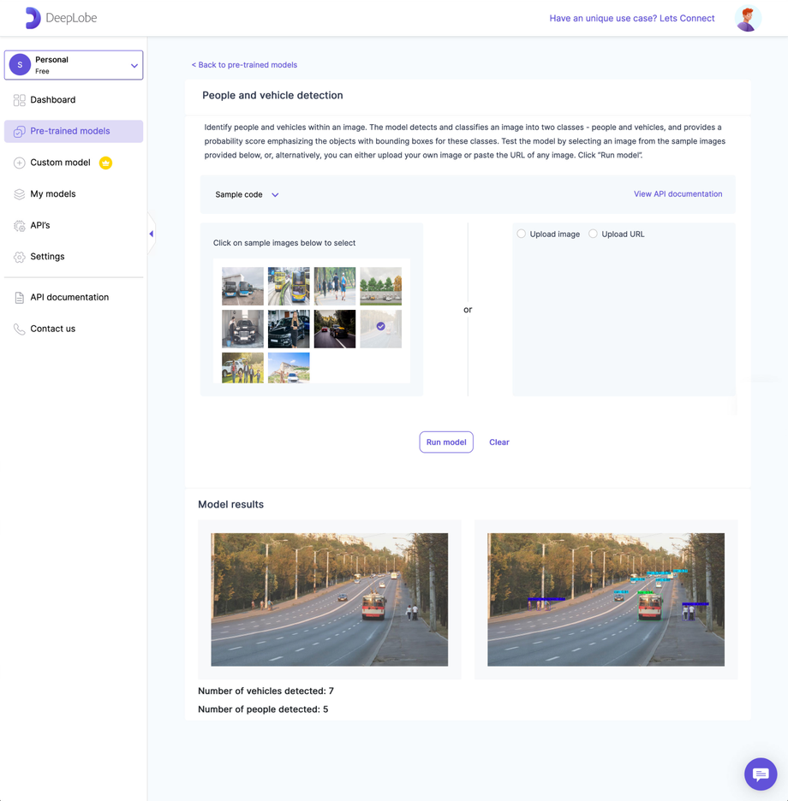Open View API documentation link

(678, 194)
